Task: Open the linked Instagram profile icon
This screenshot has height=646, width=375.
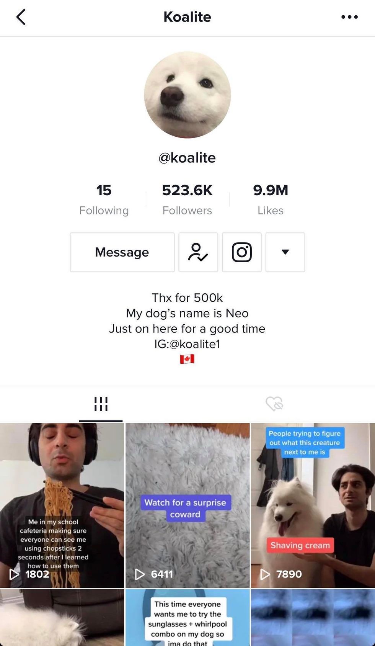Action: click(242, 252)
